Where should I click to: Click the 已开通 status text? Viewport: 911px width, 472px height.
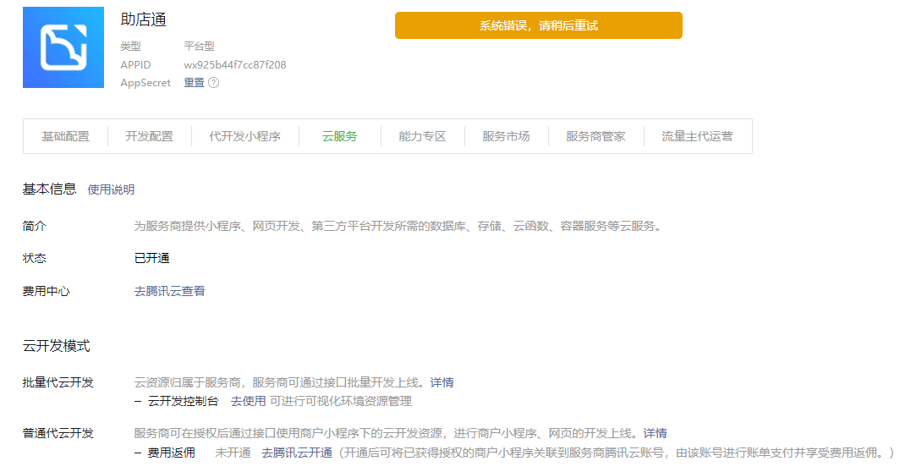tap(151, 258)
